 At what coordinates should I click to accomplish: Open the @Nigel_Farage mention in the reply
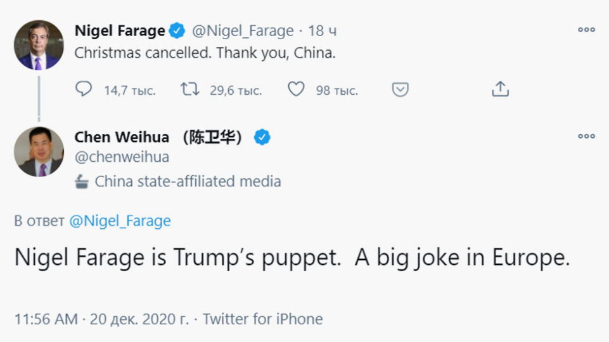(120, 221)
